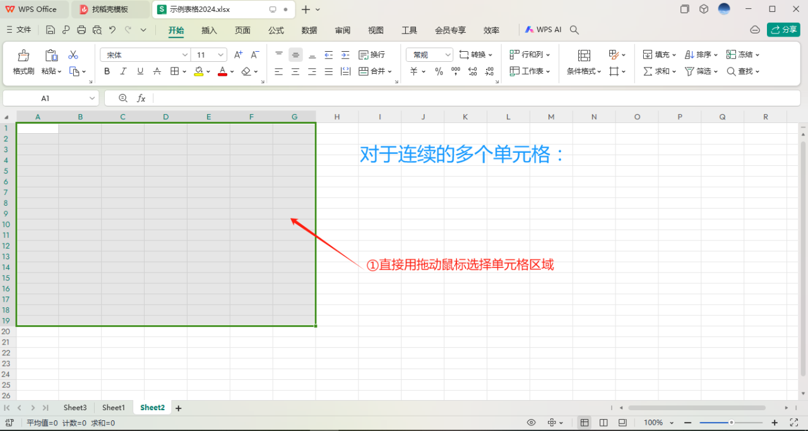Click the Filter (筛选) button
808x431 pixels.
click(702, 71)
